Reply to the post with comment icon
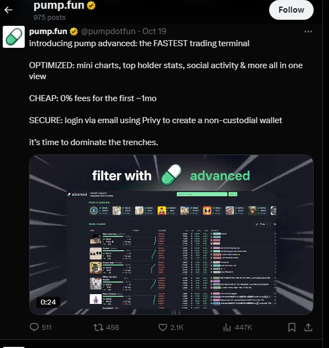Viewport: 329px width, 348px height. pyautogui.click(x=34, y=327)
